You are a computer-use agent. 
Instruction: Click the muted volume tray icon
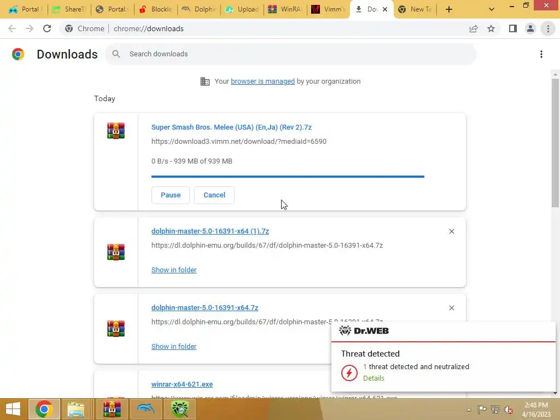tap(509, 410)
